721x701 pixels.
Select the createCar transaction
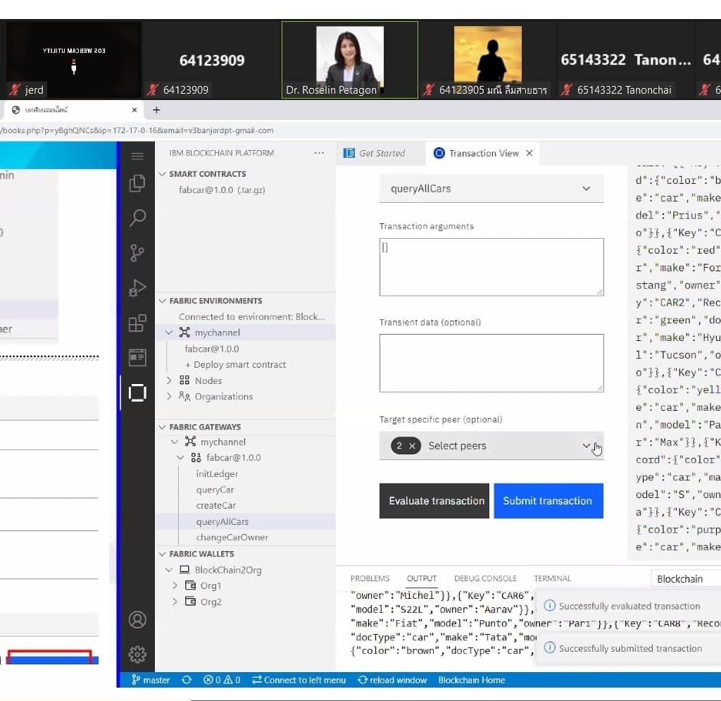(215, 506)
